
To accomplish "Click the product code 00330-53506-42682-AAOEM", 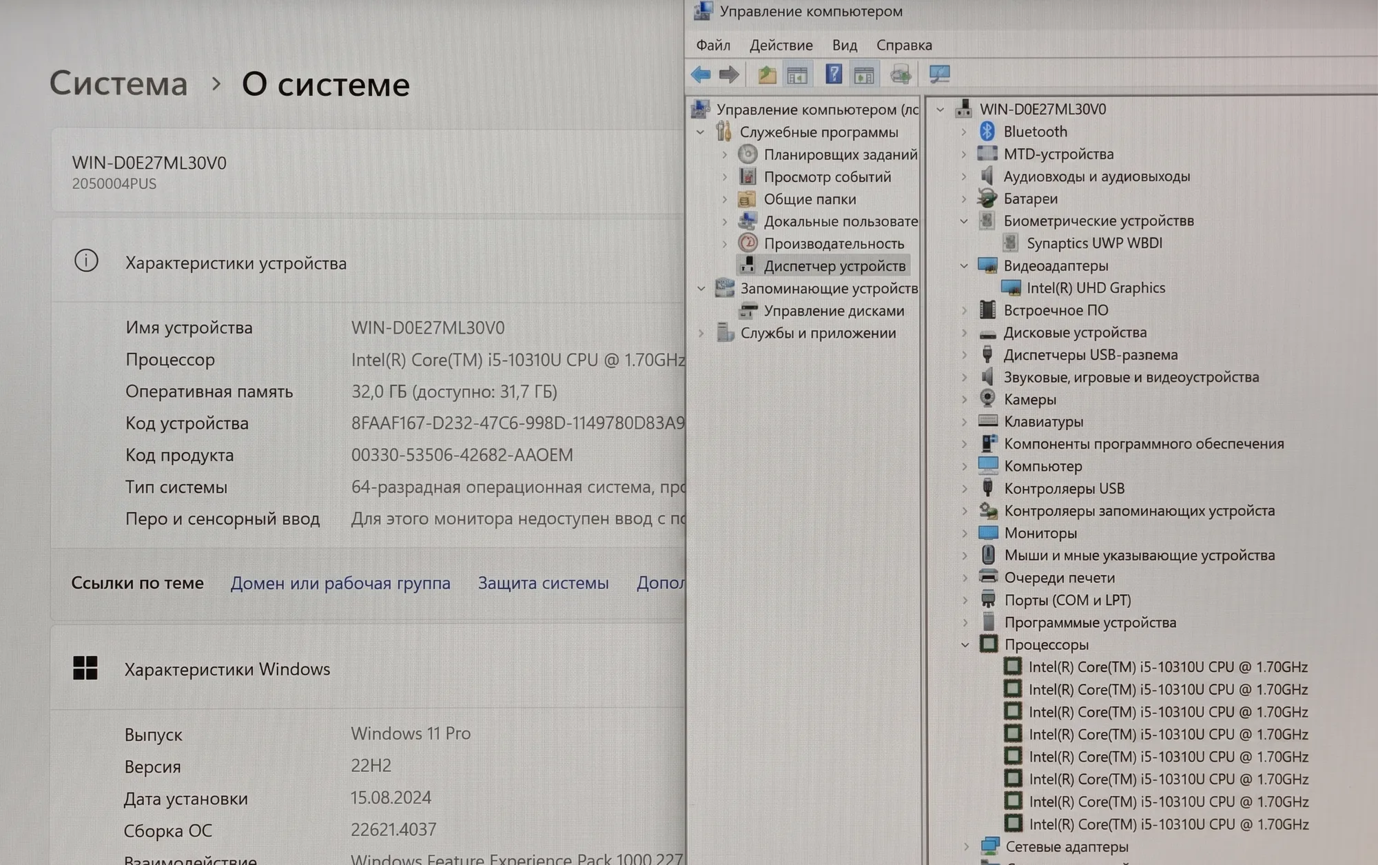I will (x=462, y=455).
